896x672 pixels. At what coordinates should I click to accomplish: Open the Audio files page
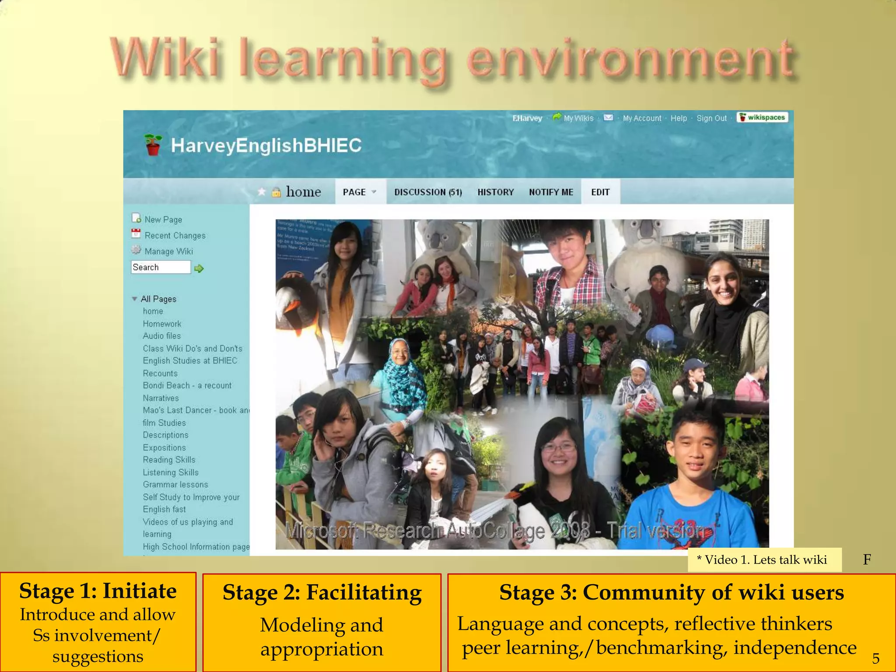coord(161,336)
